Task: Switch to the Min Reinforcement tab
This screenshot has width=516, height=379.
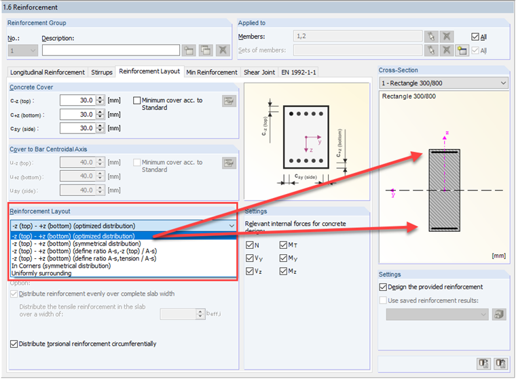Action: [212, 72]
